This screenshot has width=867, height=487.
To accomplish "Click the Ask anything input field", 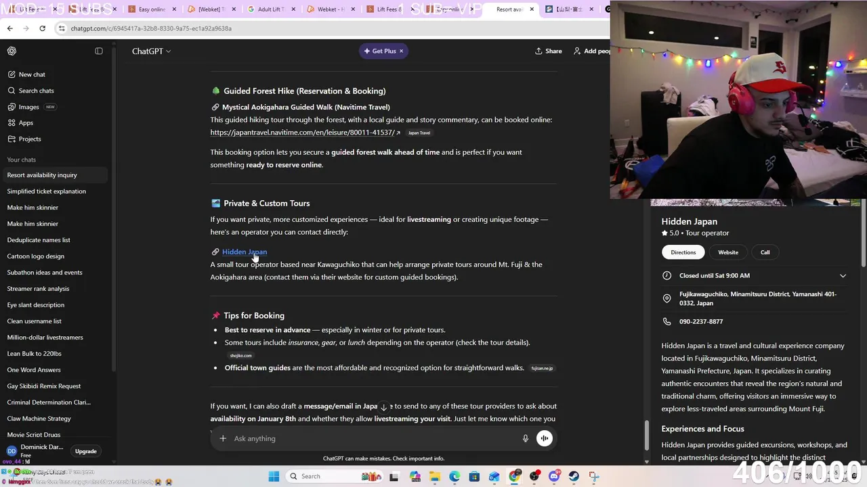I will [x=373, y=438].
